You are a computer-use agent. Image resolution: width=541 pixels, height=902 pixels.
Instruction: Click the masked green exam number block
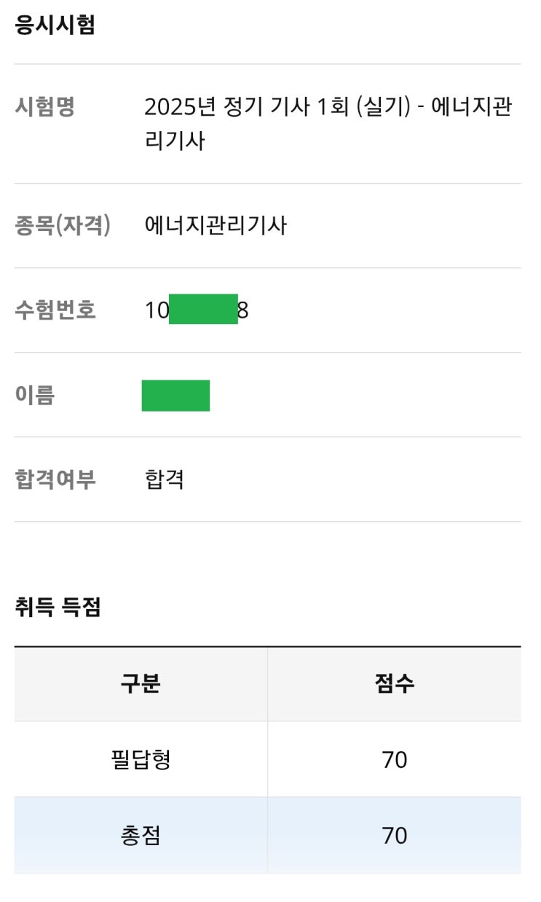tap(203, 310)
